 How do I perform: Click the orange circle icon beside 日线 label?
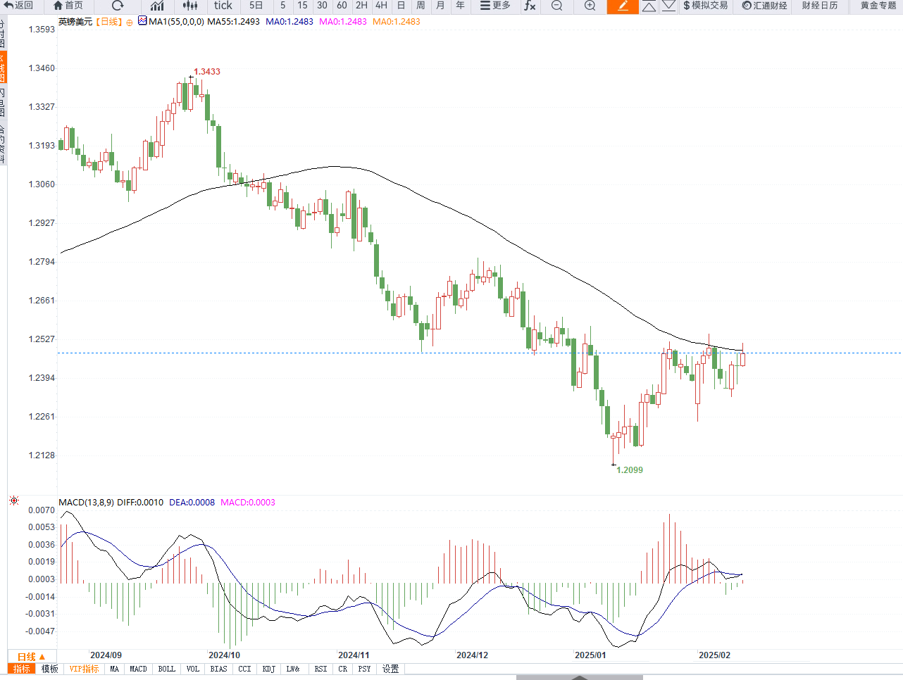point(130,23)
